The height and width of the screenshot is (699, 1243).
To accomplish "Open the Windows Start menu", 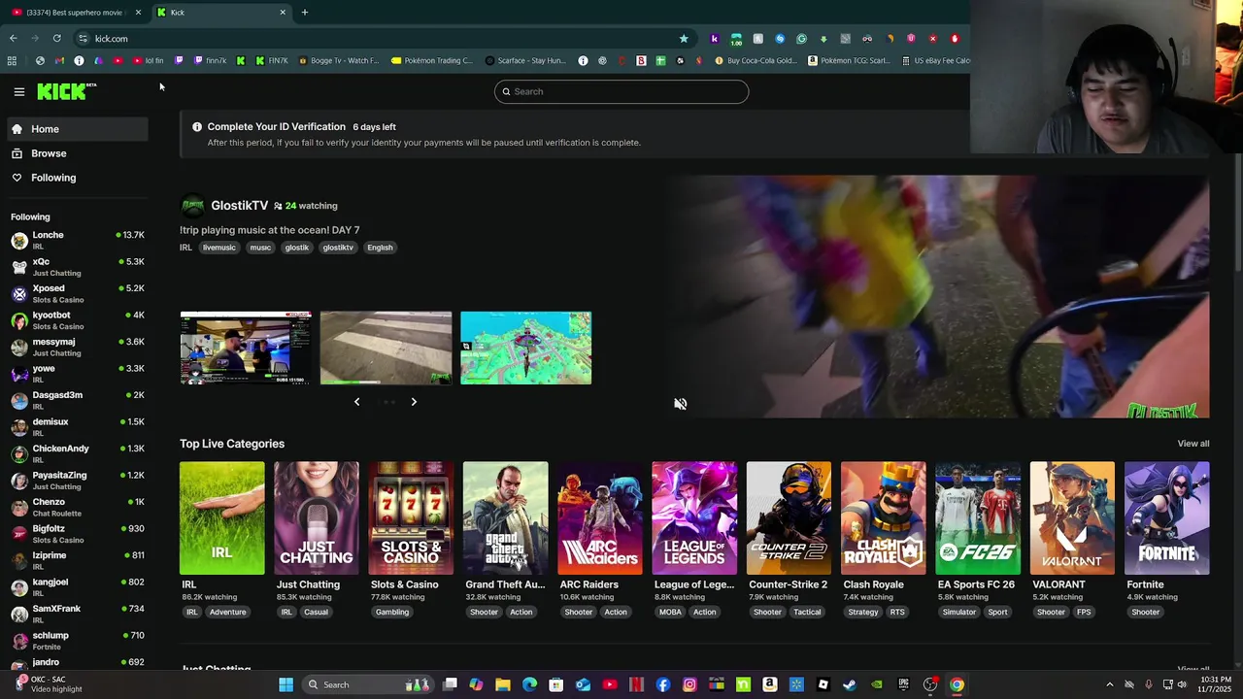I will click(x=286, y=684).
